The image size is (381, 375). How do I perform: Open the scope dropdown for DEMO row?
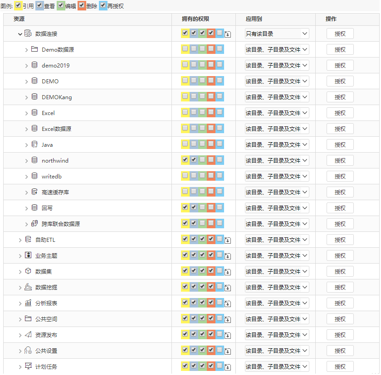point(277,81)
